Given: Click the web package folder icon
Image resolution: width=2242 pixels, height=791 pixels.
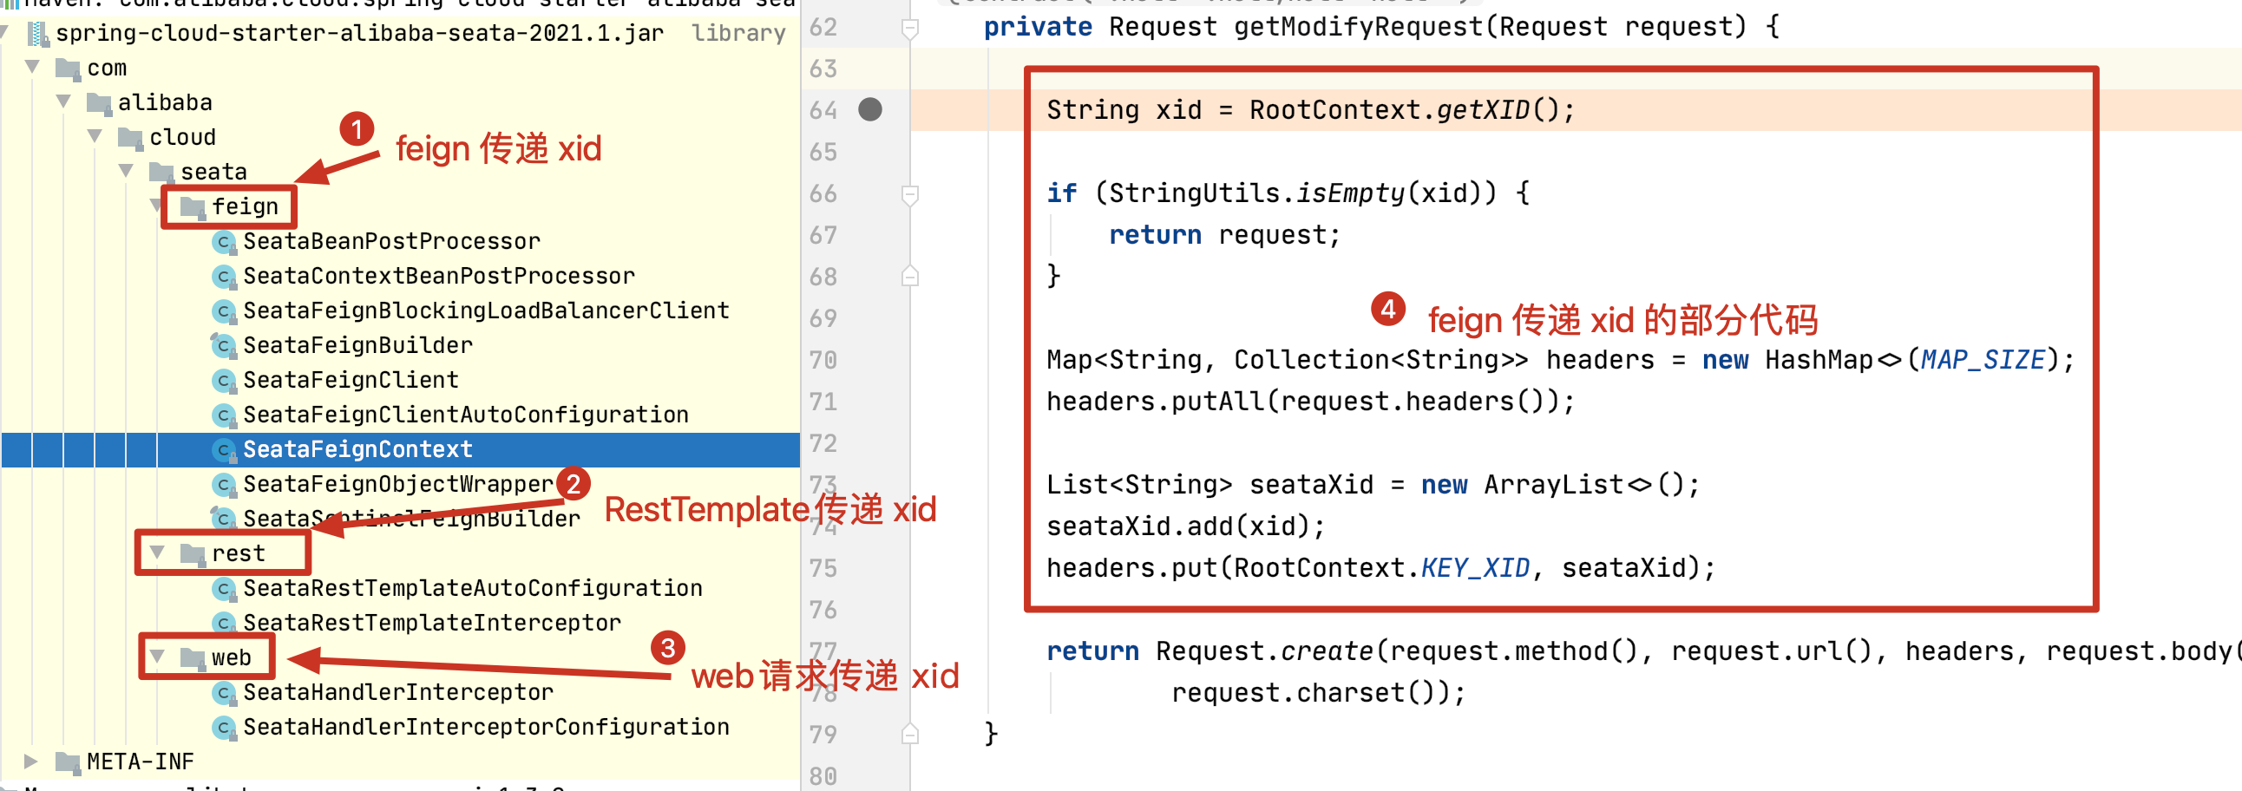Looking at the screenshot, I should pos(193,657).
